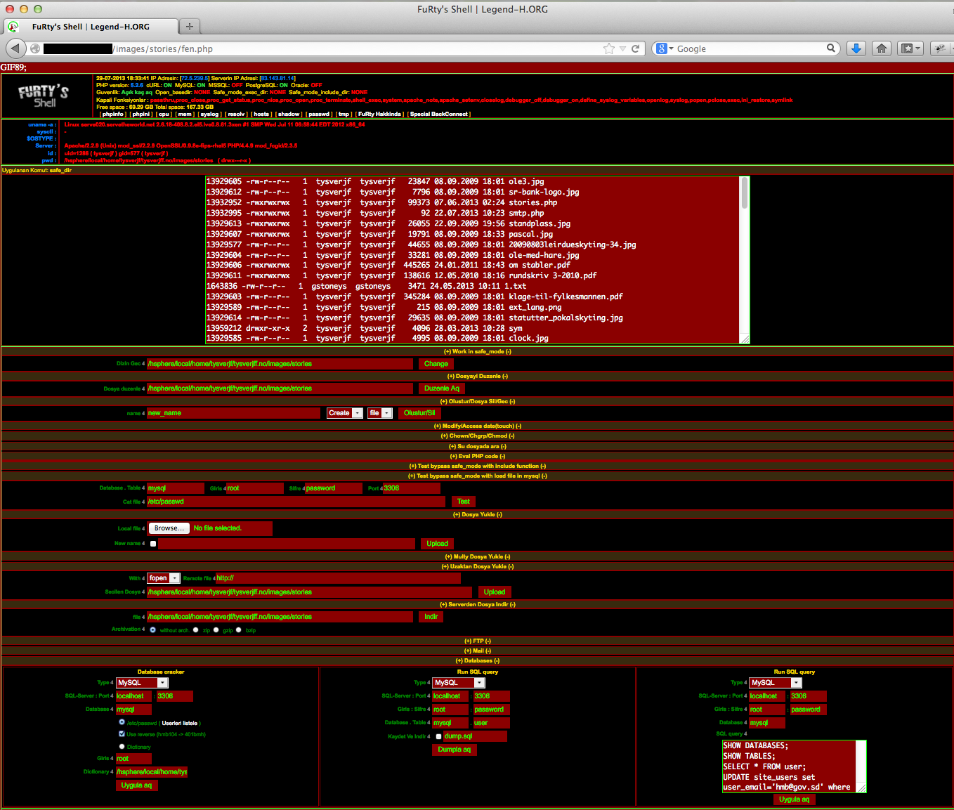Image resolution: width=954 pixels, height=810 pixels.
Task: Open the Special BackConnect link
Action: (x=439, y=114)
